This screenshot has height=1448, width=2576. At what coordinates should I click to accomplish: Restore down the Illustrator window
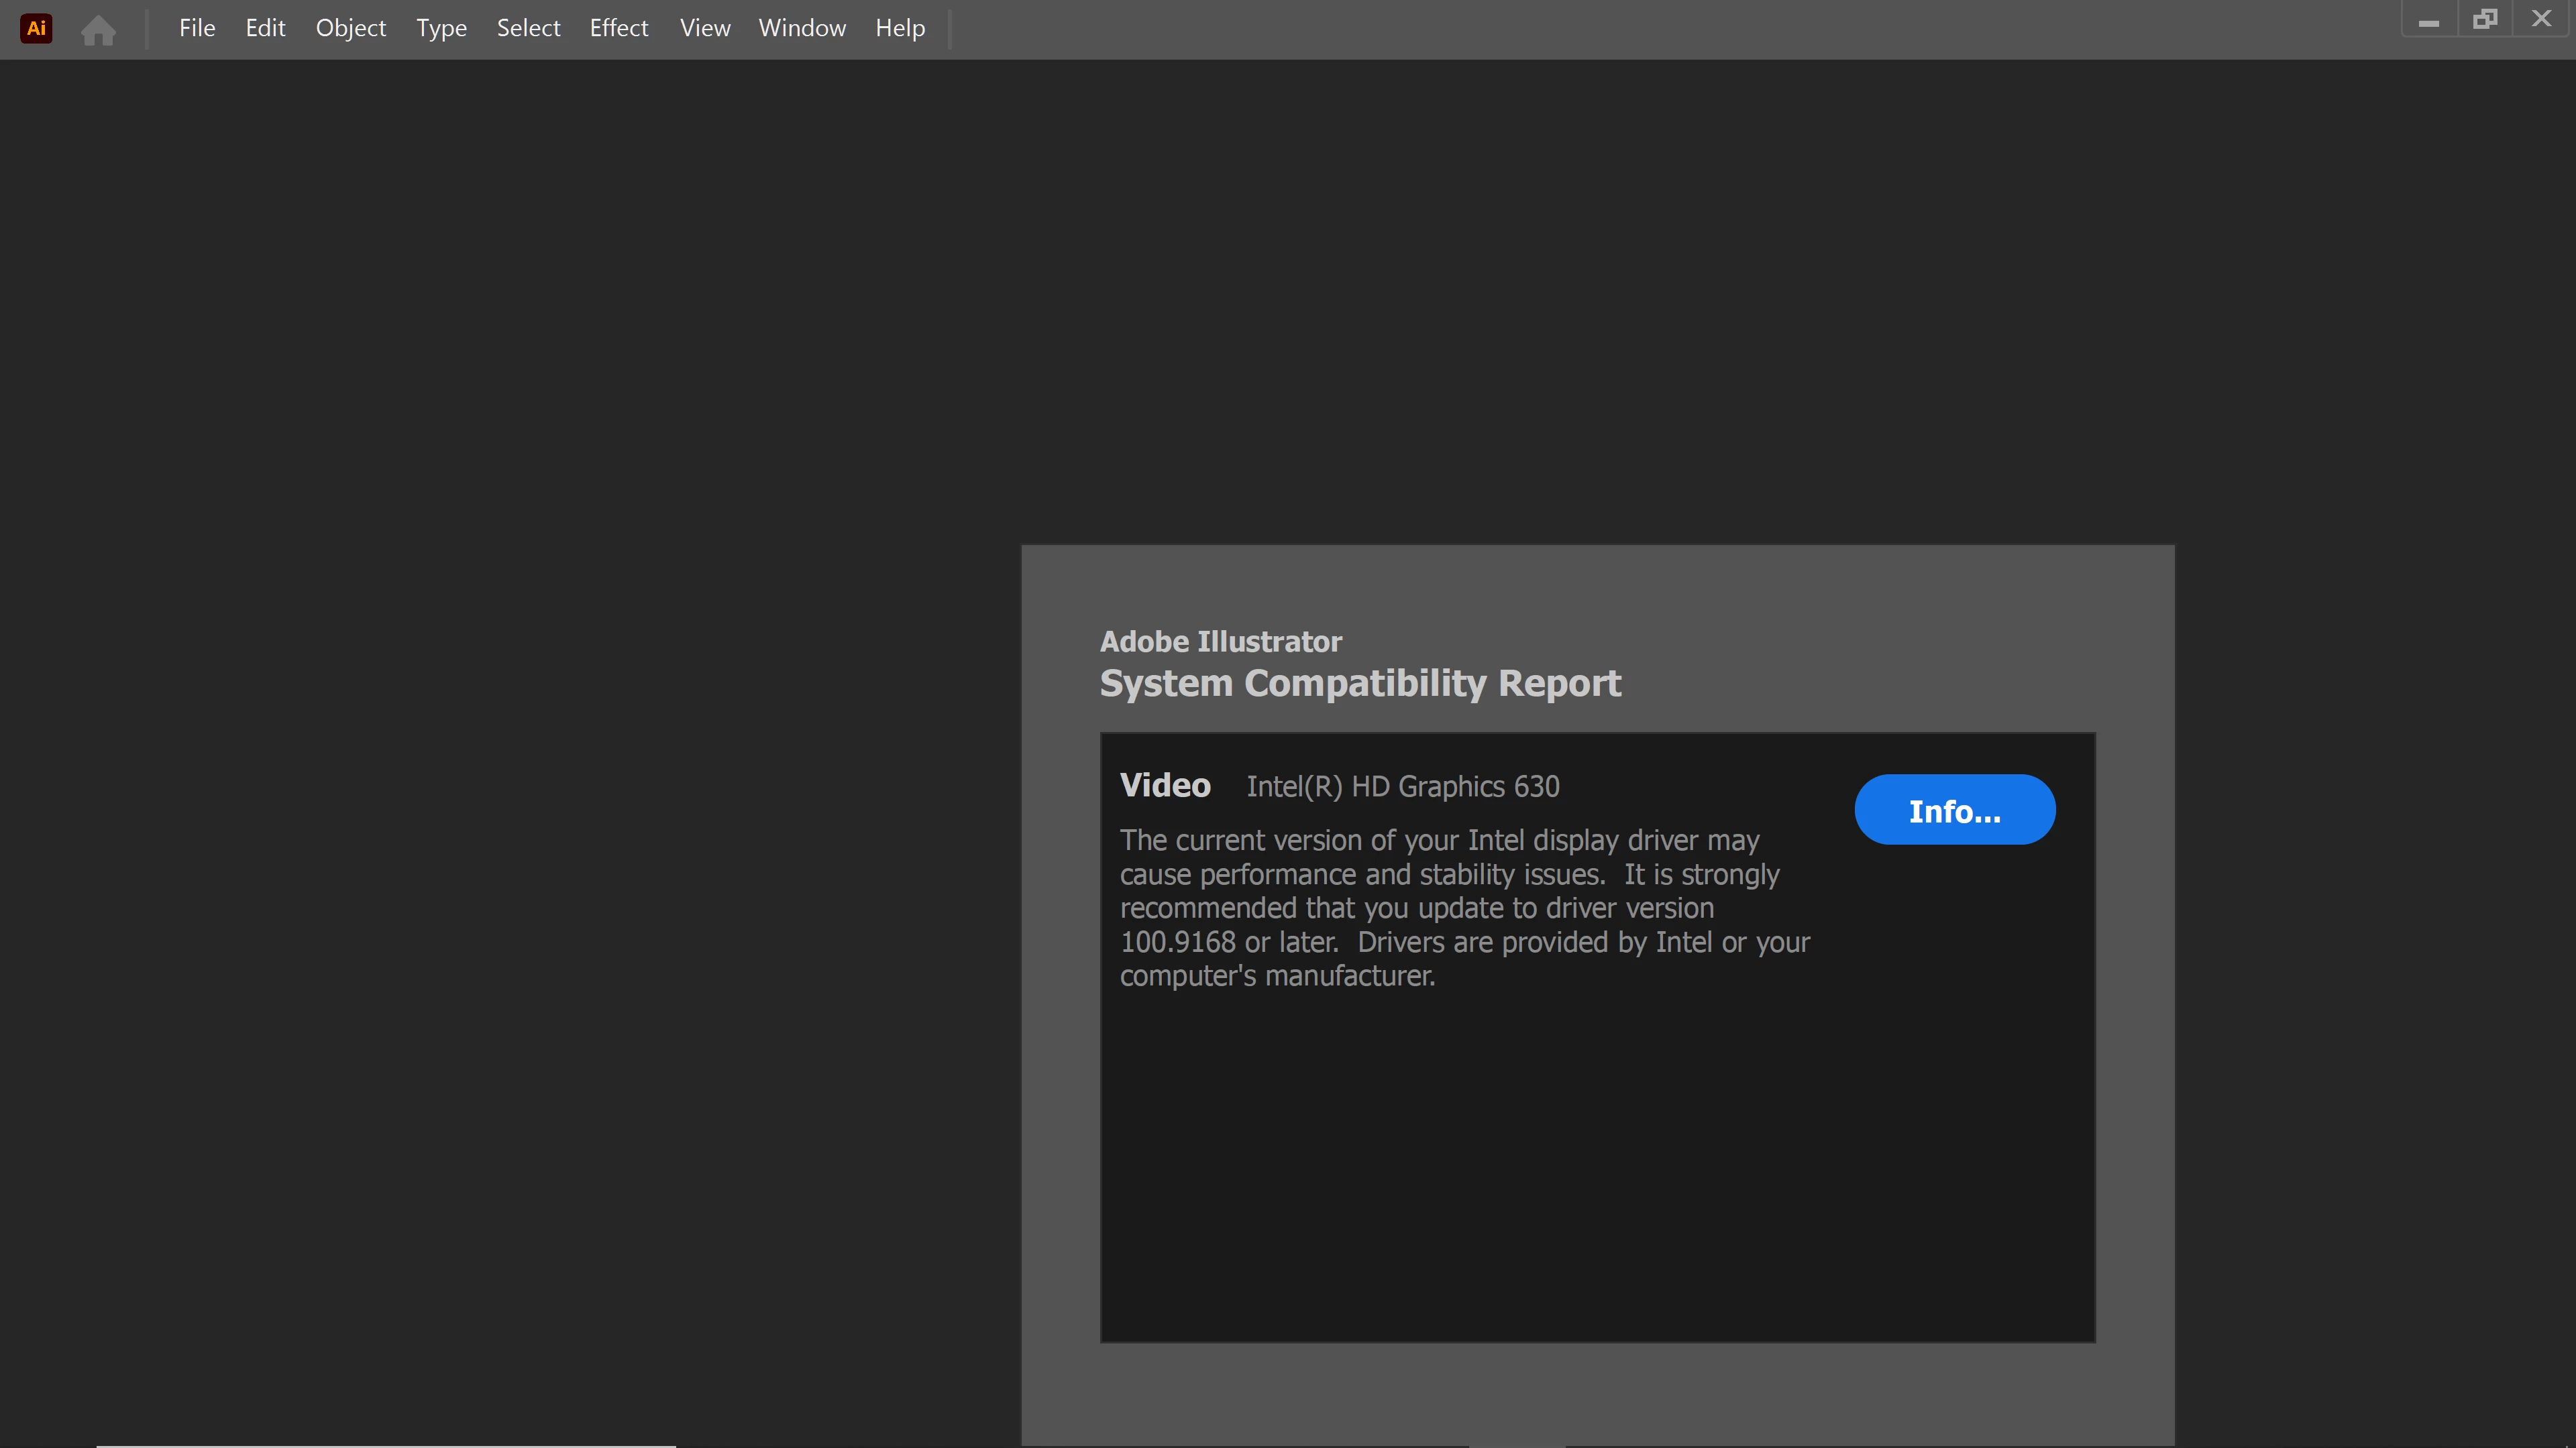[2485, 19]
